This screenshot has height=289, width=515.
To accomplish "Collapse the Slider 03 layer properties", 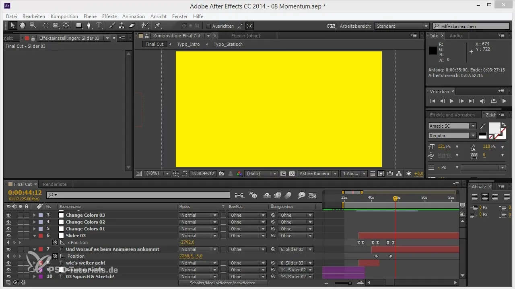I will (x=34, y=236).
